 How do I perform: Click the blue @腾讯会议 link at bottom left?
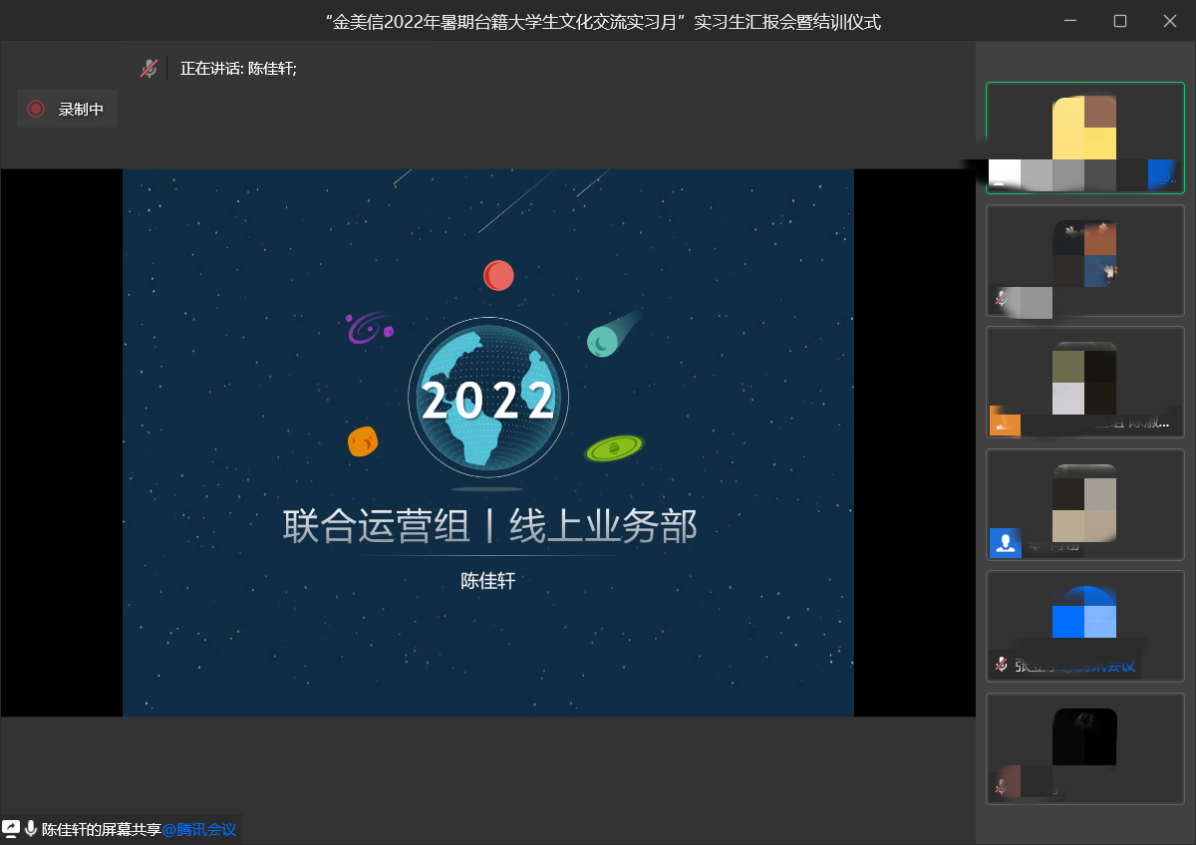[x=199, y=829]
